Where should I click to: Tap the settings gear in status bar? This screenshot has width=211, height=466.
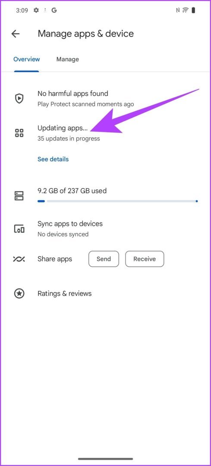pyautogui.click(x=36, y=10)
